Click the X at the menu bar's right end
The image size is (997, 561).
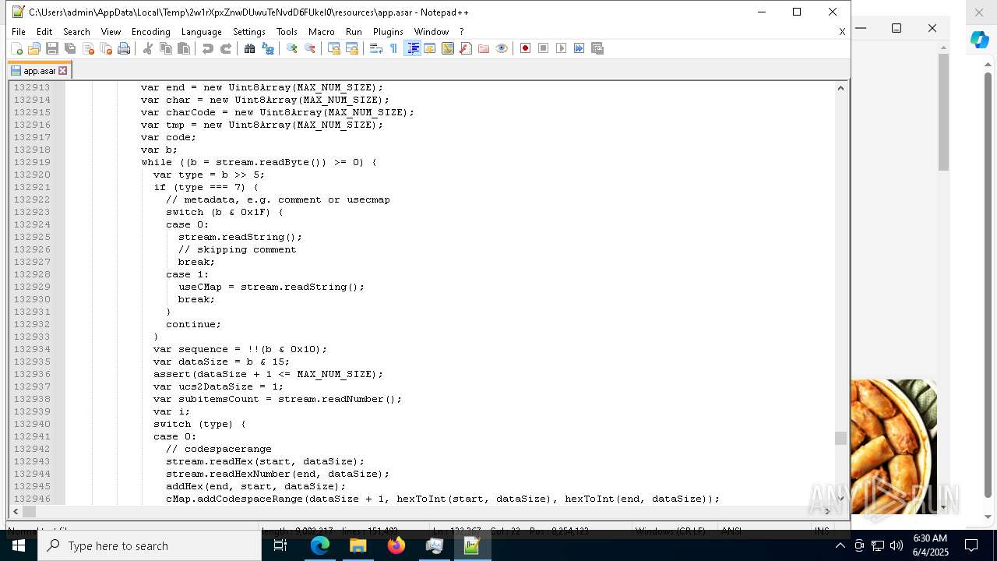[x=842, y=32]
